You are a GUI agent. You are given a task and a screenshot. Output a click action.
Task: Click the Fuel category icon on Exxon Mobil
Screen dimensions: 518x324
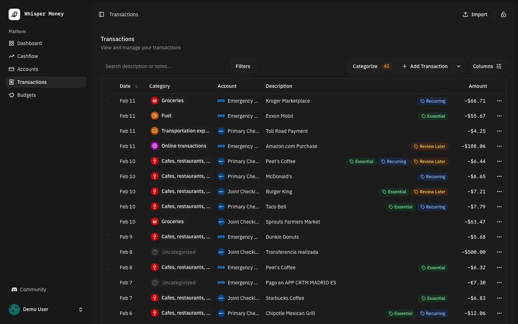coord(155,116)
